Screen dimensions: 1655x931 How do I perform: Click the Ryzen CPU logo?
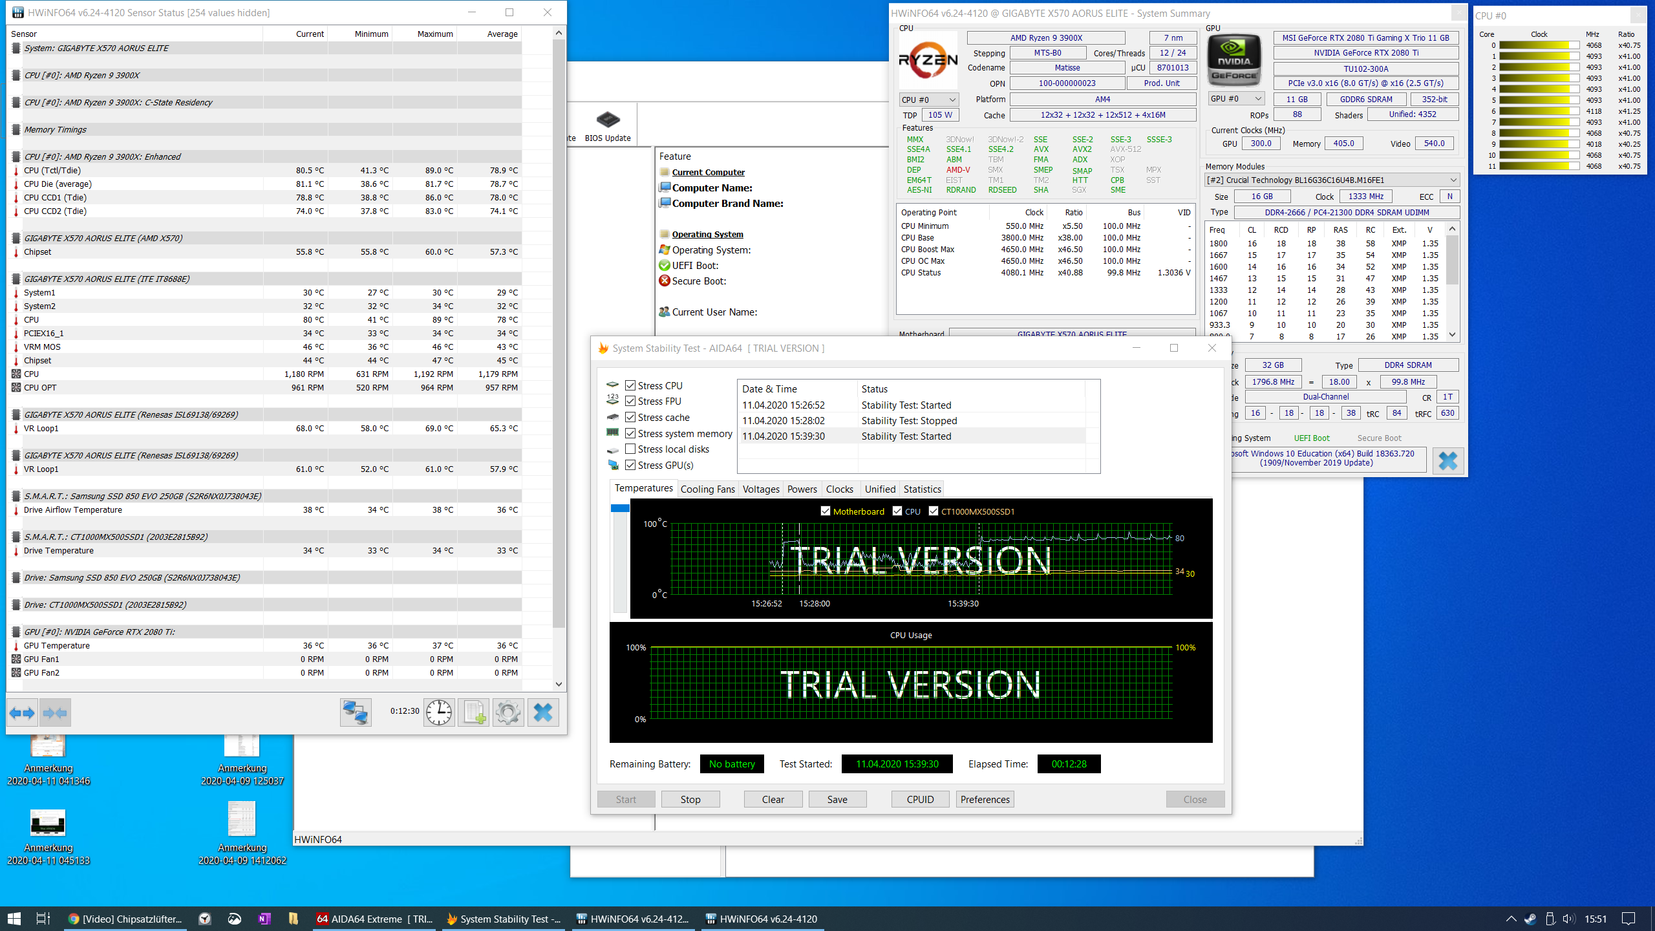[928, 61]
